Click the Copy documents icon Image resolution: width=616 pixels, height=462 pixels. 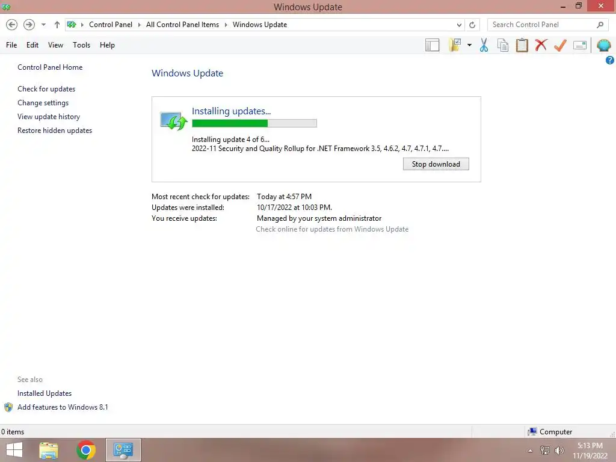click(x=503, y=45)
